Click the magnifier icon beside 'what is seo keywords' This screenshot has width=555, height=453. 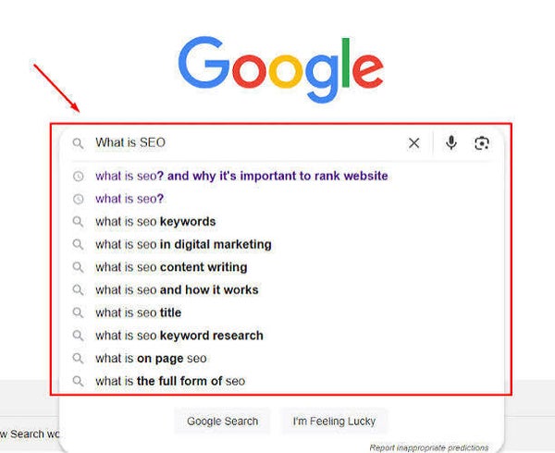(x=78, y=222)
